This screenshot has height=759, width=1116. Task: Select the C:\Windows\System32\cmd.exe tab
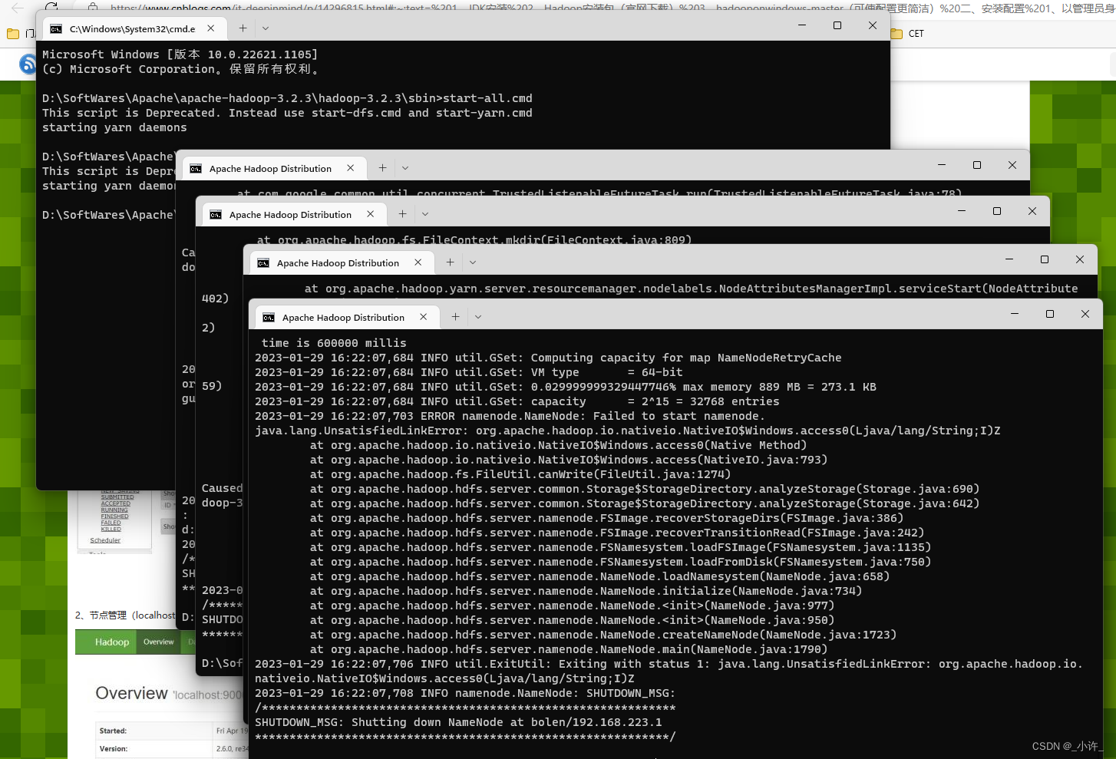coord(134,28)
